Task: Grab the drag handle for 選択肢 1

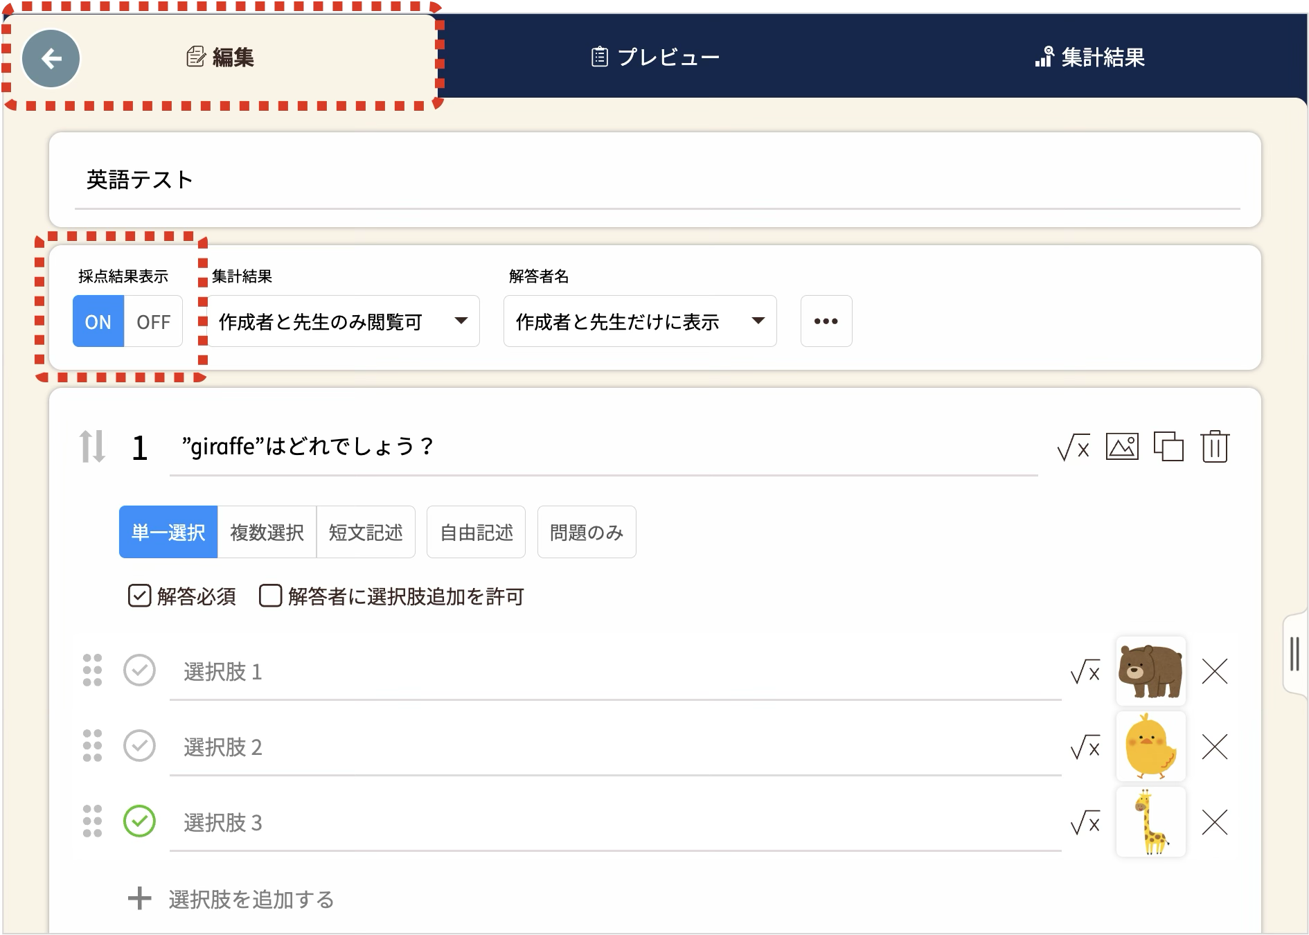Action: tap(92, 670)
